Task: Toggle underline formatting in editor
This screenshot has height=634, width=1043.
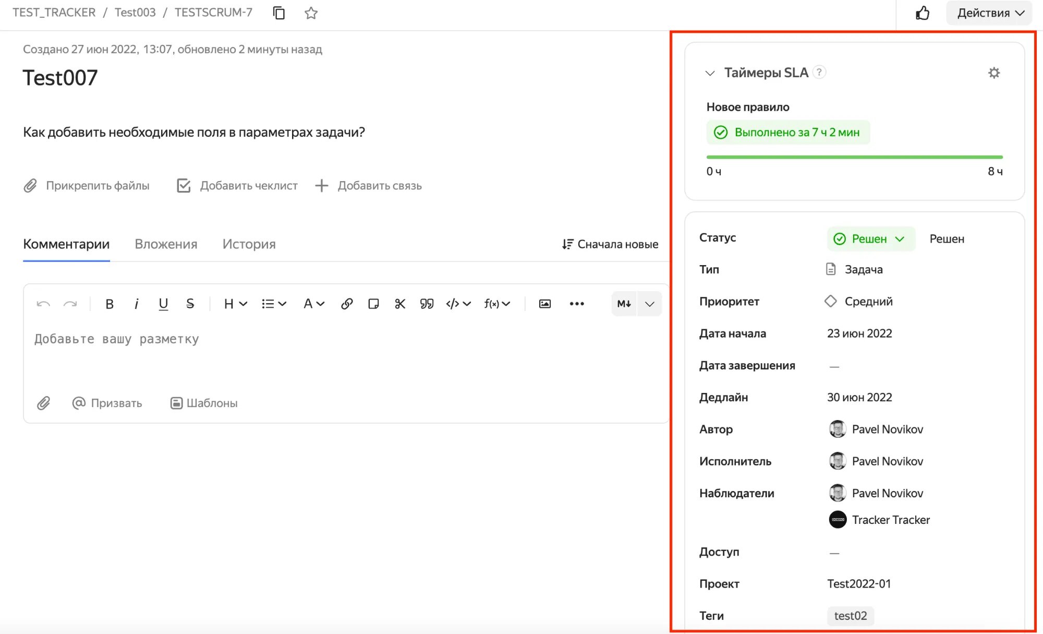Action: pyautogui.click(x=163, y=304)
